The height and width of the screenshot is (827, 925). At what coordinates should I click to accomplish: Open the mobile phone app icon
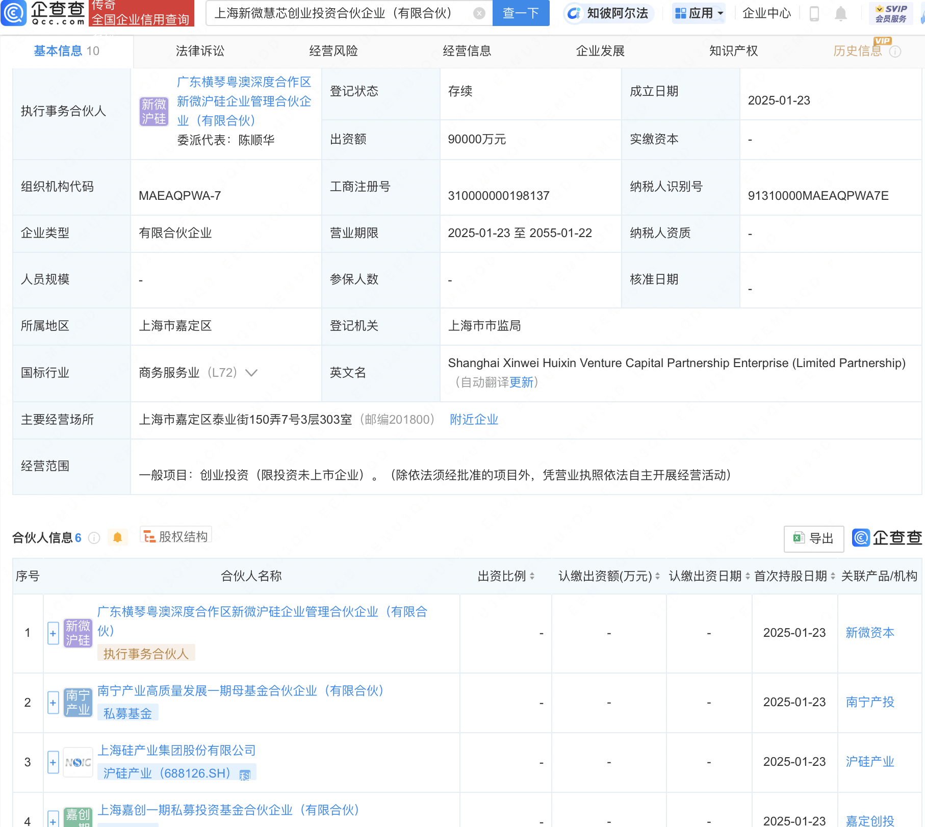[814, 14]
